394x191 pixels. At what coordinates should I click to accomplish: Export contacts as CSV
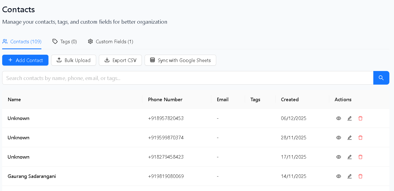[x=120, y=60]
